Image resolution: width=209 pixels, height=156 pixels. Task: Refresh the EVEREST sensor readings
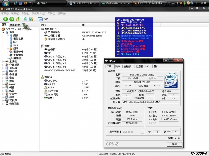(24, 19)
